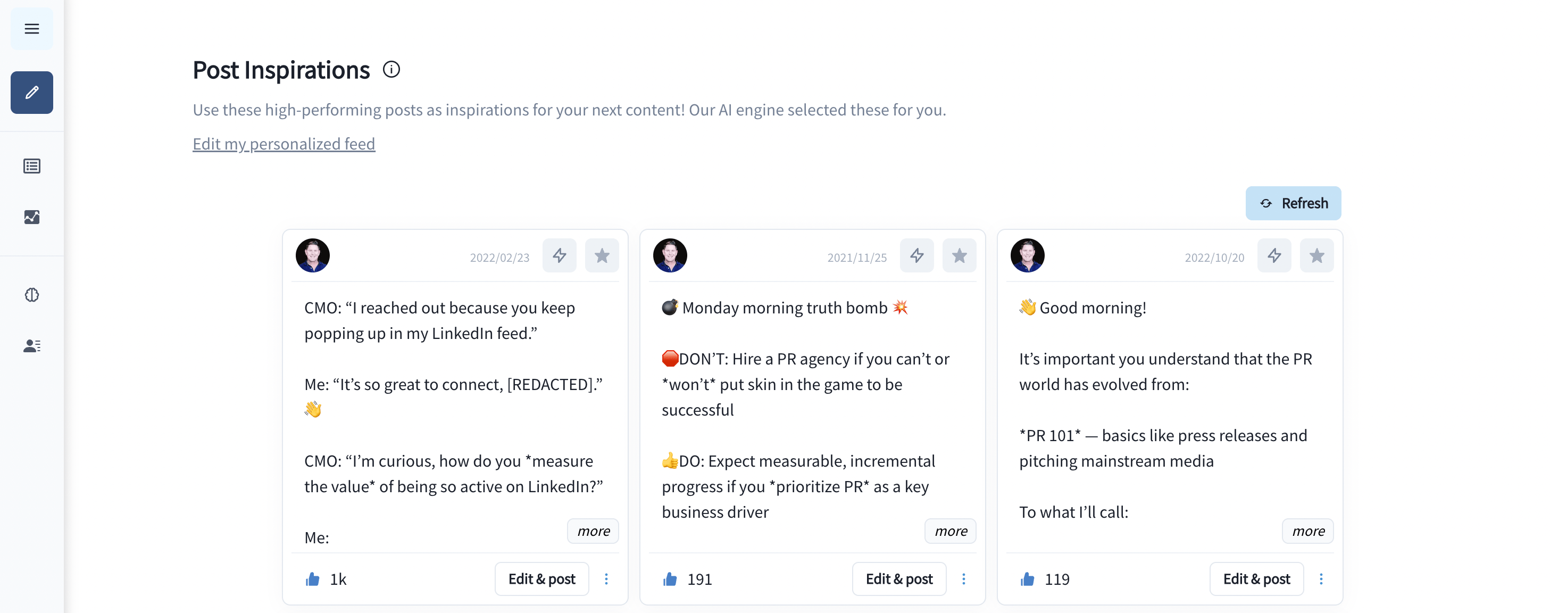1550x613 pixels.
Task: Open the contacts list icon in sidebar
Action: (32, 345)
